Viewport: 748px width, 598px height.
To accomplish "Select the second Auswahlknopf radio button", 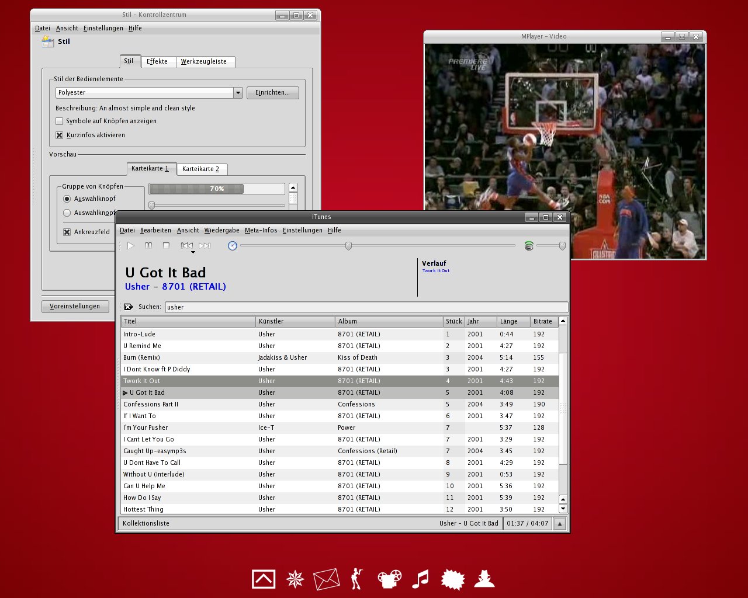I will (67, 213).
